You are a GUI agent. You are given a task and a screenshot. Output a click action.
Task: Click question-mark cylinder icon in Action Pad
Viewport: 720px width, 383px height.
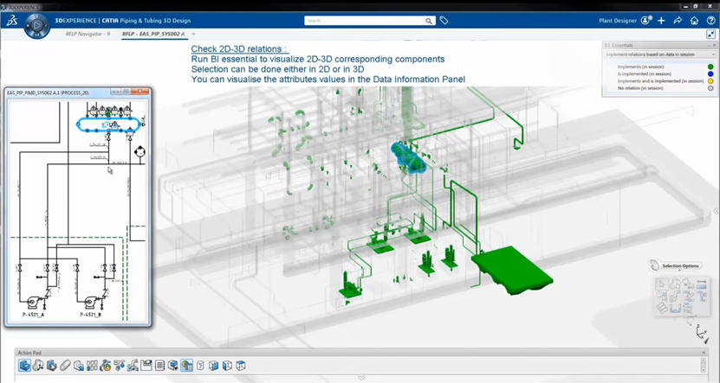200,365
